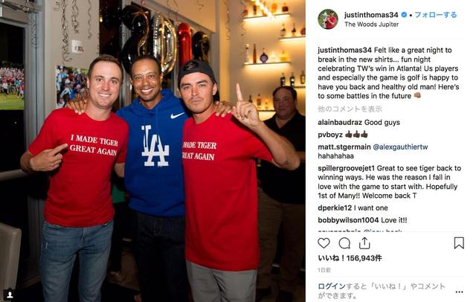Like the post with the heart icon
The height and width of the screenshot is (302, 476).
(324, 243)
